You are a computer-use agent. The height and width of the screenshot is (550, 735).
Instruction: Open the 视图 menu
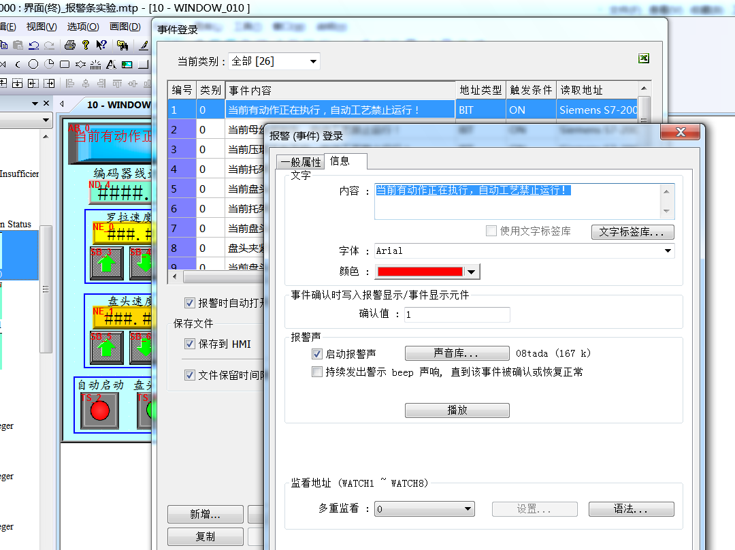[39, 26]
